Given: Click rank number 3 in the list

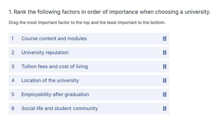Looking at the screenshot, I should tap(13, 66).
